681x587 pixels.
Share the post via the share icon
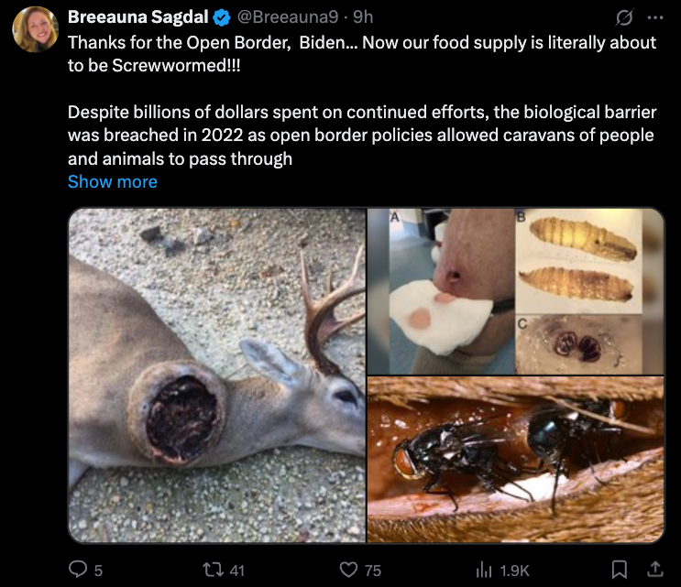click(654, 570)
